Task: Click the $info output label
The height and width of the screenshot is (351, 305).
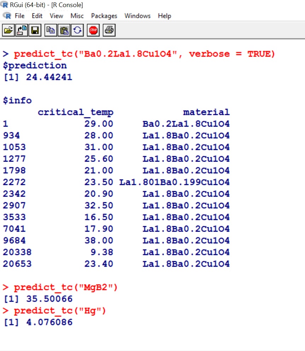Action: click(x=17, y=100)
